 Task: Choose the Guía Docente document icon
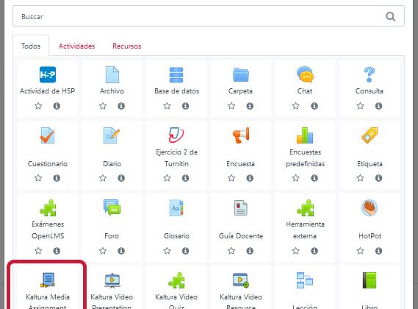(x=241, y=207)
